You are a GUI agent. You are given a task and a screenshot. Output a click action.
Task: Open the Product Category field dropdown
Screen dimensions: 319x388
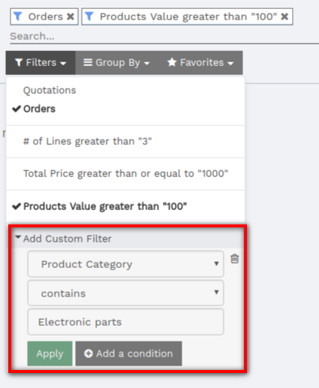(x=125, y=264)
